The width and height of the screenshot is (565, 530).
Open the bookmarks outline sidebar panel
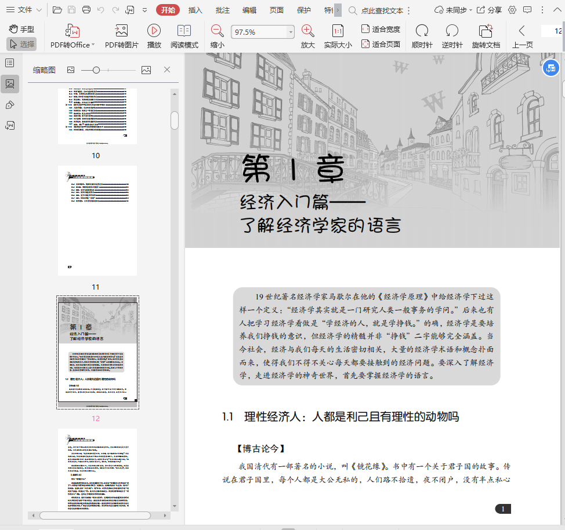pos(10,63)
